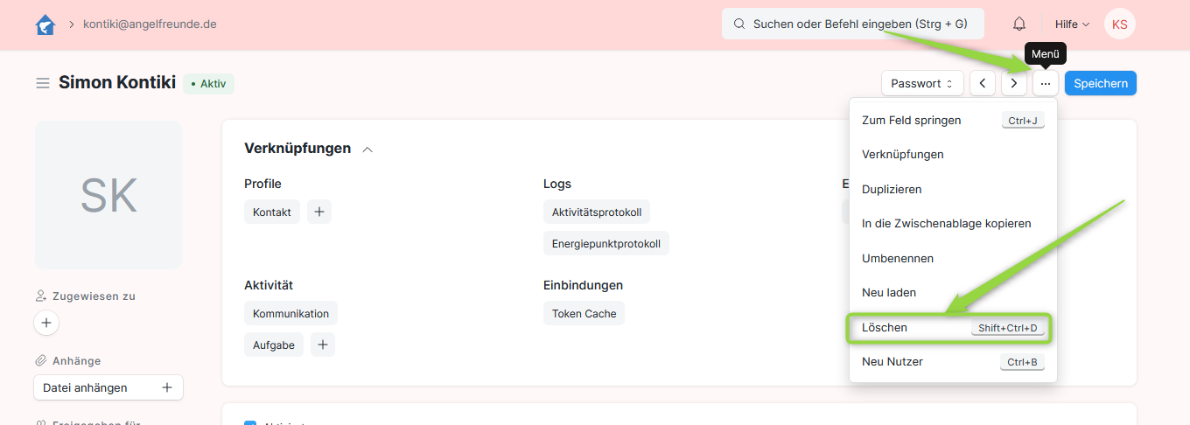
Task: Click Datei anhängen button
Action: (108, 387)
